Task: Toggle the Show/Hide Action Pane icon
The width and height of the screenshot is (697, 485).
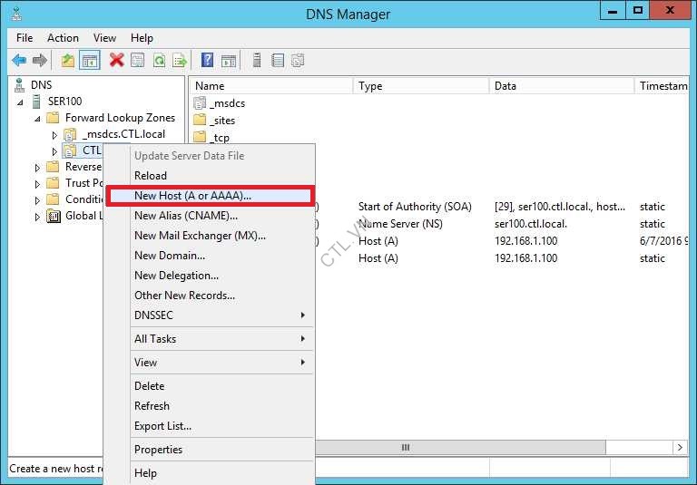Action: click(229, 60)
